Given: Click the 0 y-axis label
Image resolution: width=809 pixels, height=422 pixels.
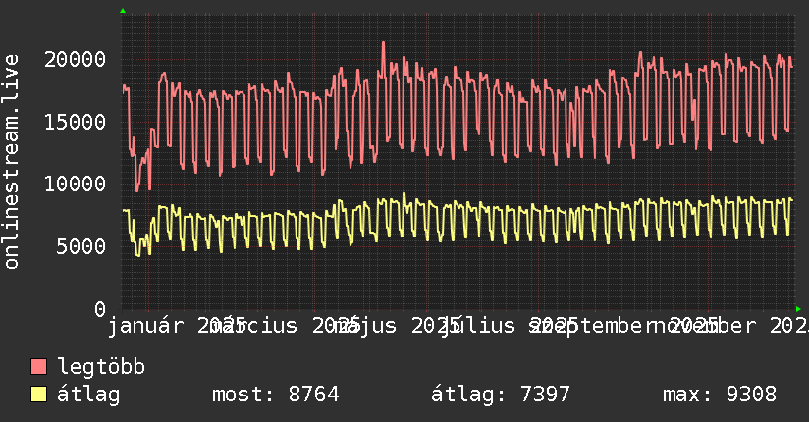Looking at the screenshot, I should coord(100,309).
